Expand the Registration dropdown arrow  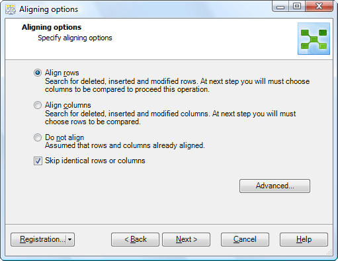pos(70,239)
